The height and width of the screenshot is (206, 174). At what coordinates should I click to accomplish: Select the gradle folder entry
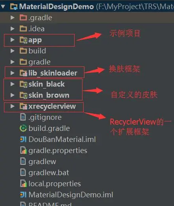tap(39, 62)
